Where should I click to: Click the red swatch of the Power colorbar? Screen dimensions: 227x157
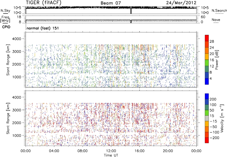[207, 38]
